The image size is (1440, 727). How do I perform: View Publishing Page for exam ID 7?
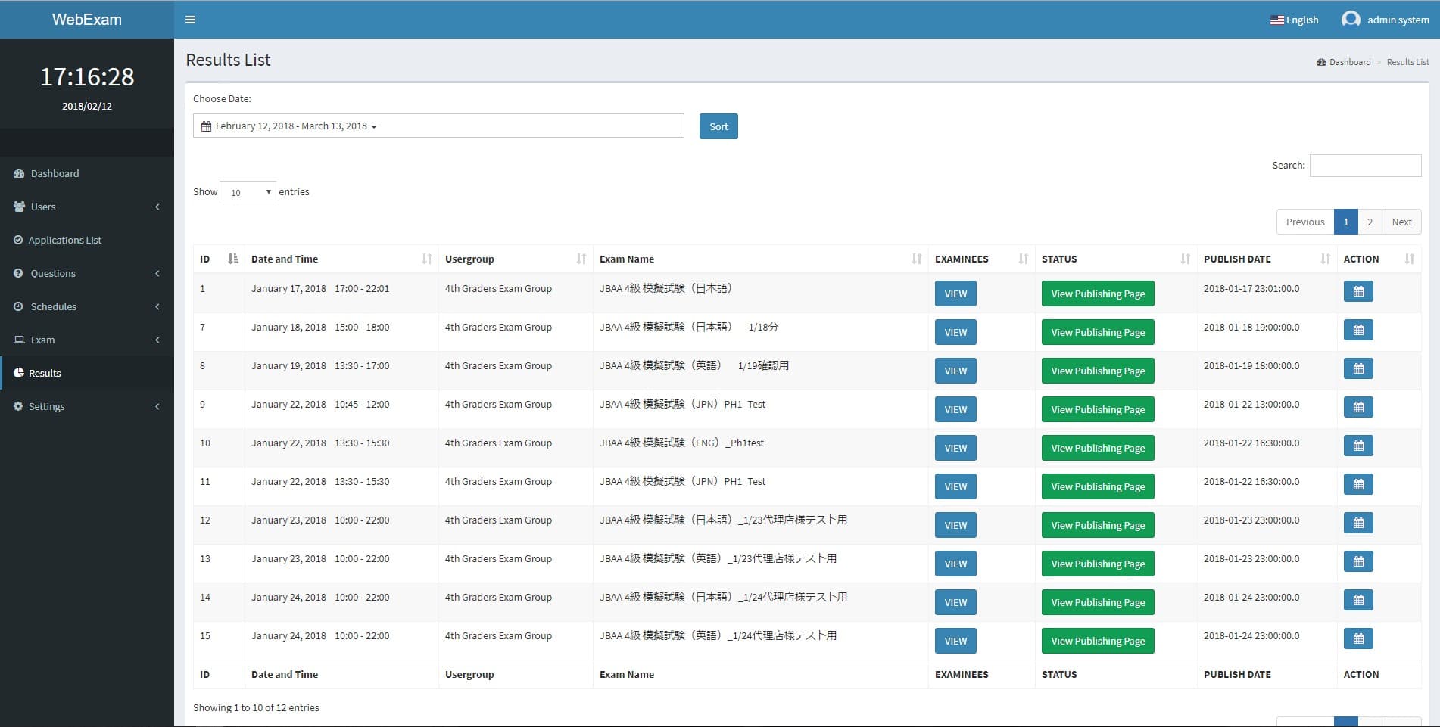click(x=1098, y=332)
